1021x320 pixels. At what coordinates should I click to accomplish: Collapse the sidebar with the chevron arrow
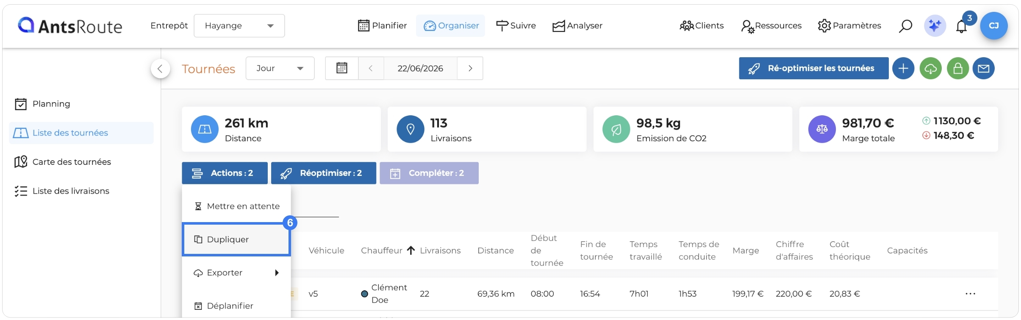160,69
